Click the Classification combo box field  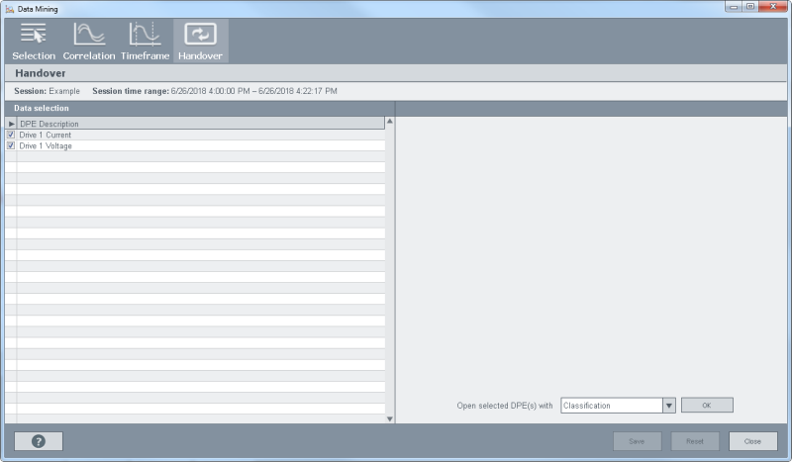(x=612, y=406)
